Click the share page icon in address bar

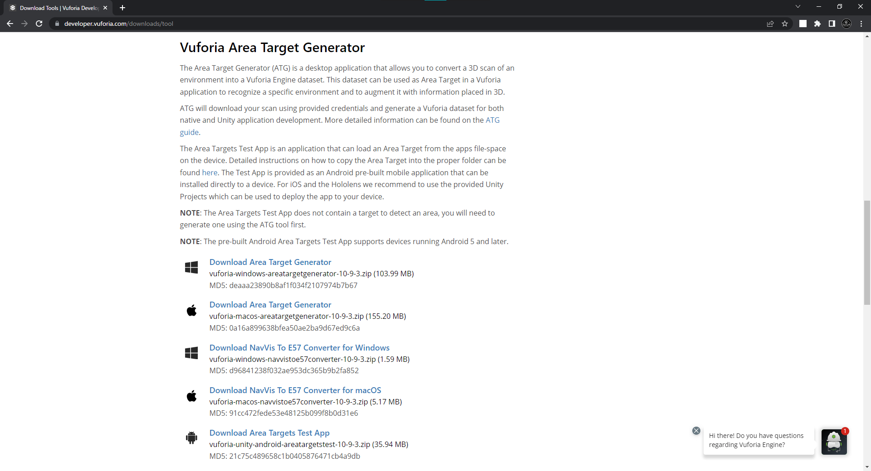[x=770, y=24]
